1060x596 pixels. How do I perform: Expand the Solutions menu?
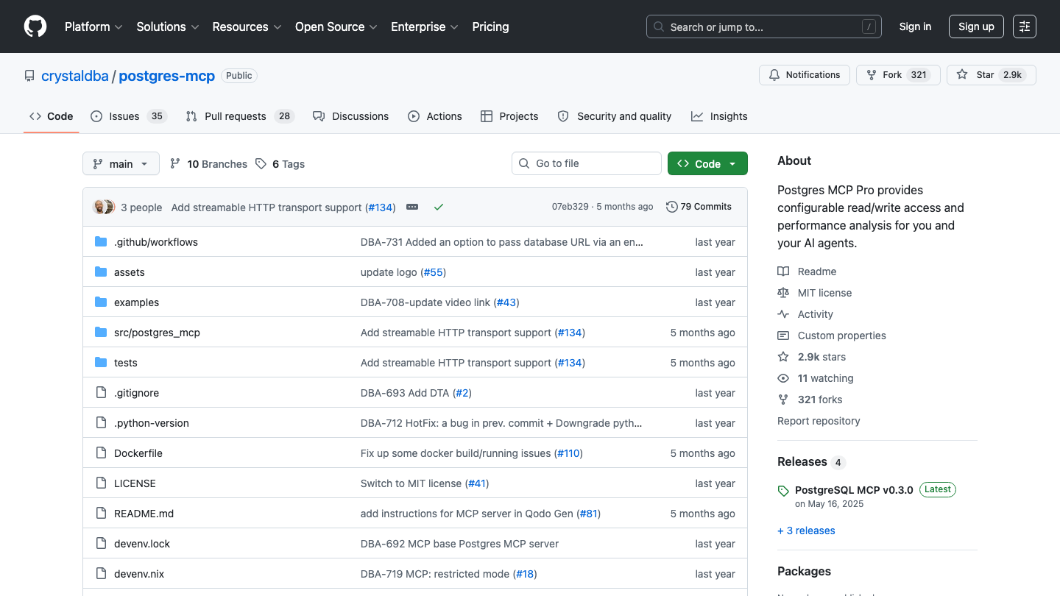point(168,26)
